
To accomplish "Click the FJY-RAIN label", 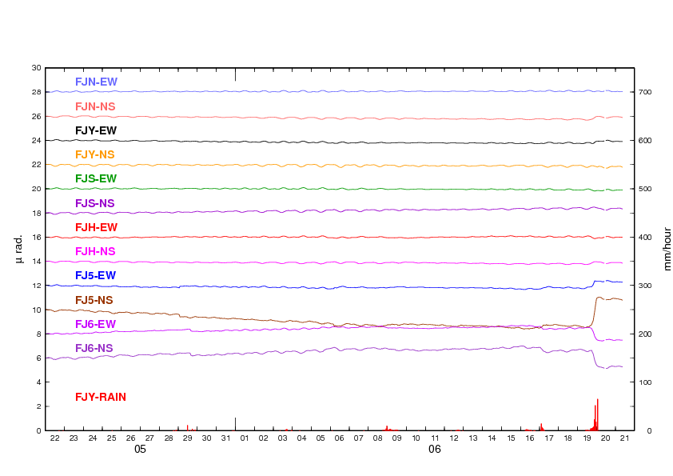I will pyautogui.click(x=101, y=397).
